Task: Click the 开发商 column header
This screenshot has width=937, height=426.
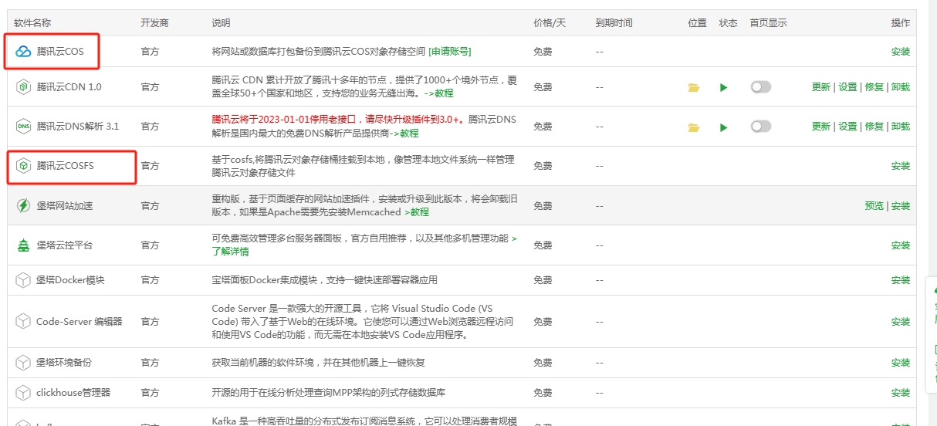Action: (154, 23)
